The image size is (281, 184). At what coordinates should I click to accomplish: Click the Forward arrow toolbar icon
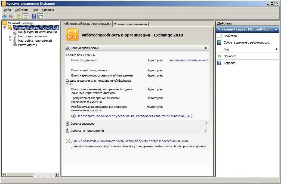pos(11,17)
